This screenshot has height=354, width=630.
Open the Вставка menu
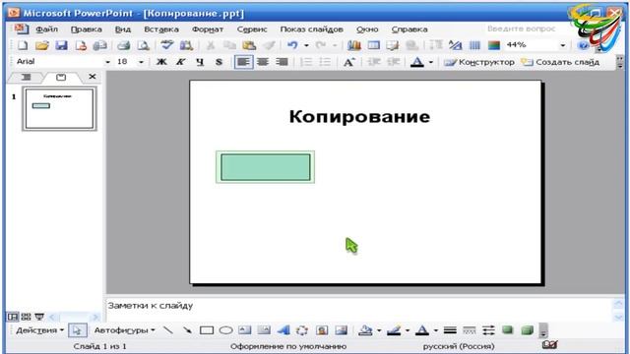[x=161, y=29]
